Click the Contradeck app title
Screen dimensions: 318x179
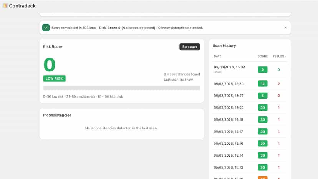coord(22,6)
